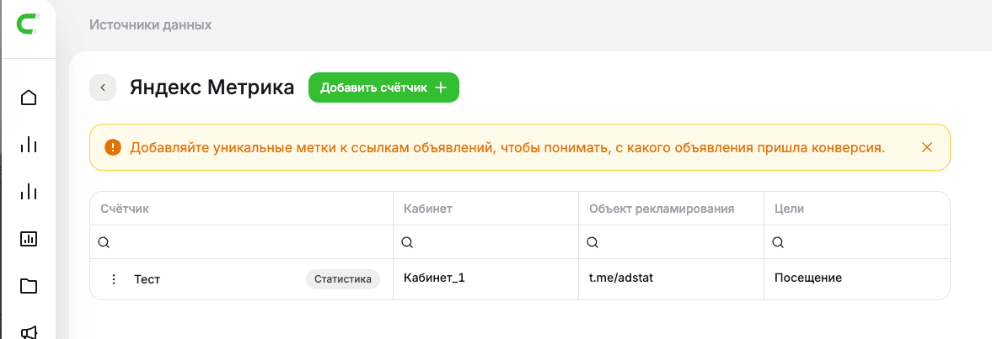This screenshot has height=339, width=992.
Task: Open the first bar chart sidebar icon
Action: pos(29,145)
